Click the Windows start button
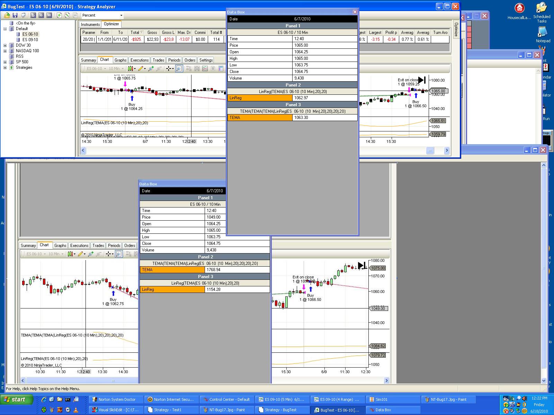The height and width of the screenshot is (415, 554). [16, 399]
